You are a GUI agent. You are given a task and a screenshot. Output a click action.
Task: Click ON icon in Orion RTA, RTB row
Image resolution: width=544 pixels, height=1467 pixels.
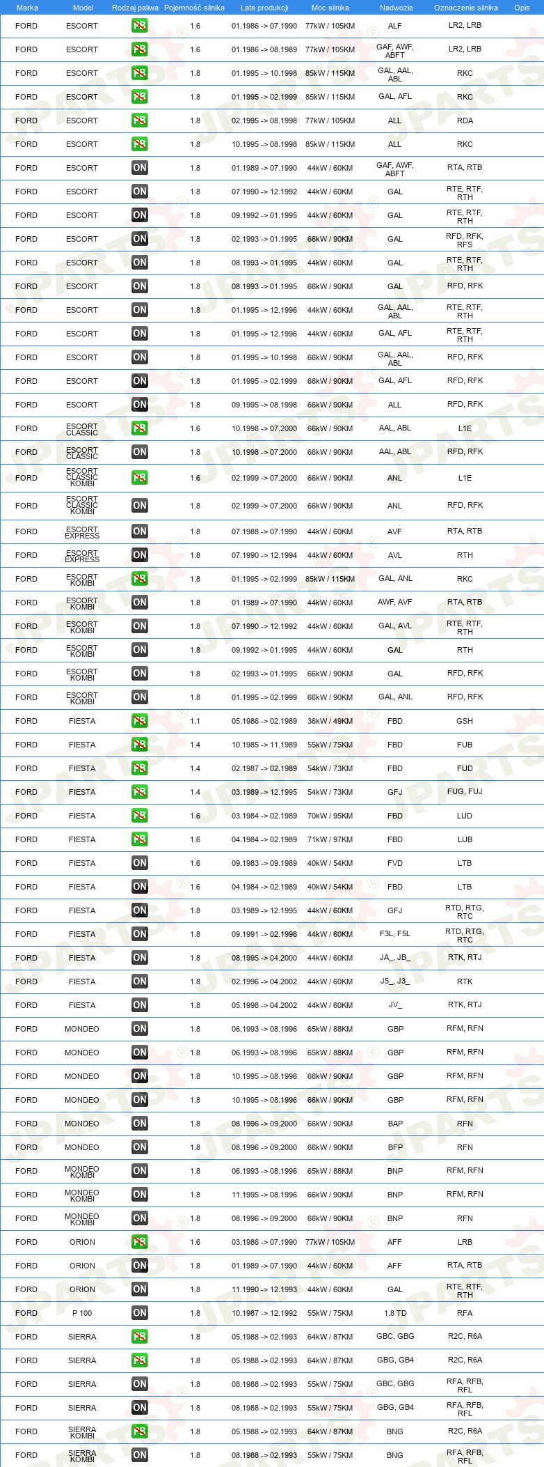(x=139, y=1266)
